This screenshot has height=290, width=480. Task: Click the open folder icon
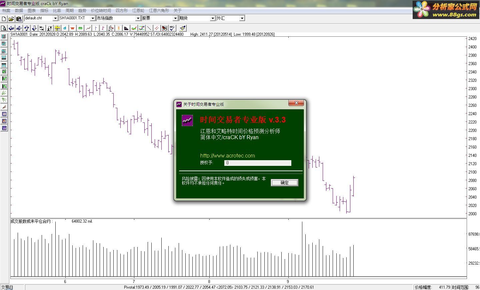pyautogui.click(x=11, y=19)
